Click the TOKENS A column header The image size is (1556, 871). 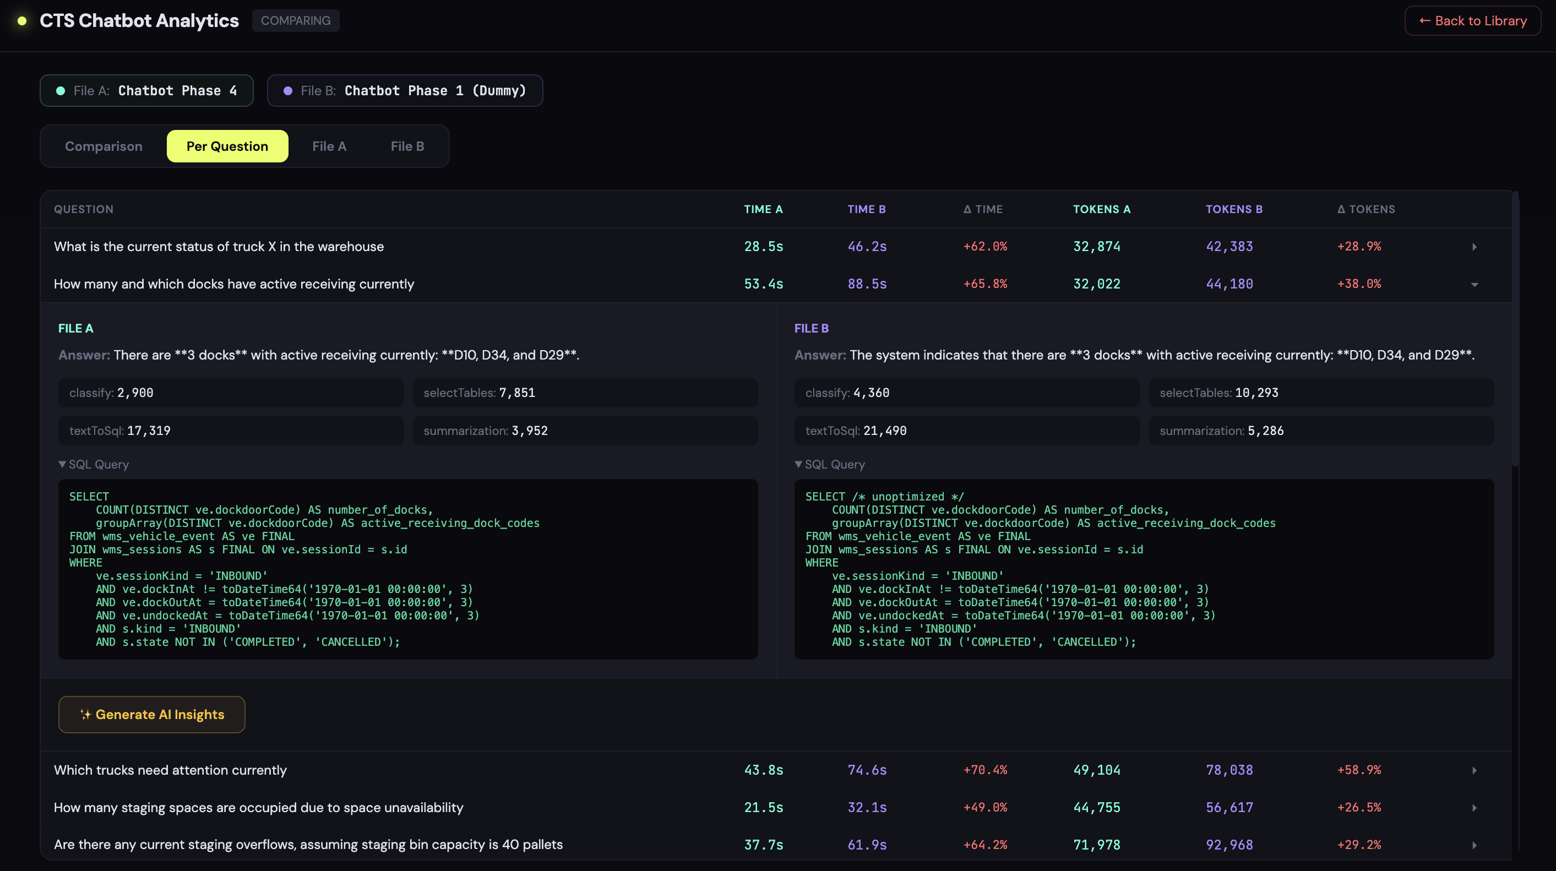click(x=1102, y=209)
